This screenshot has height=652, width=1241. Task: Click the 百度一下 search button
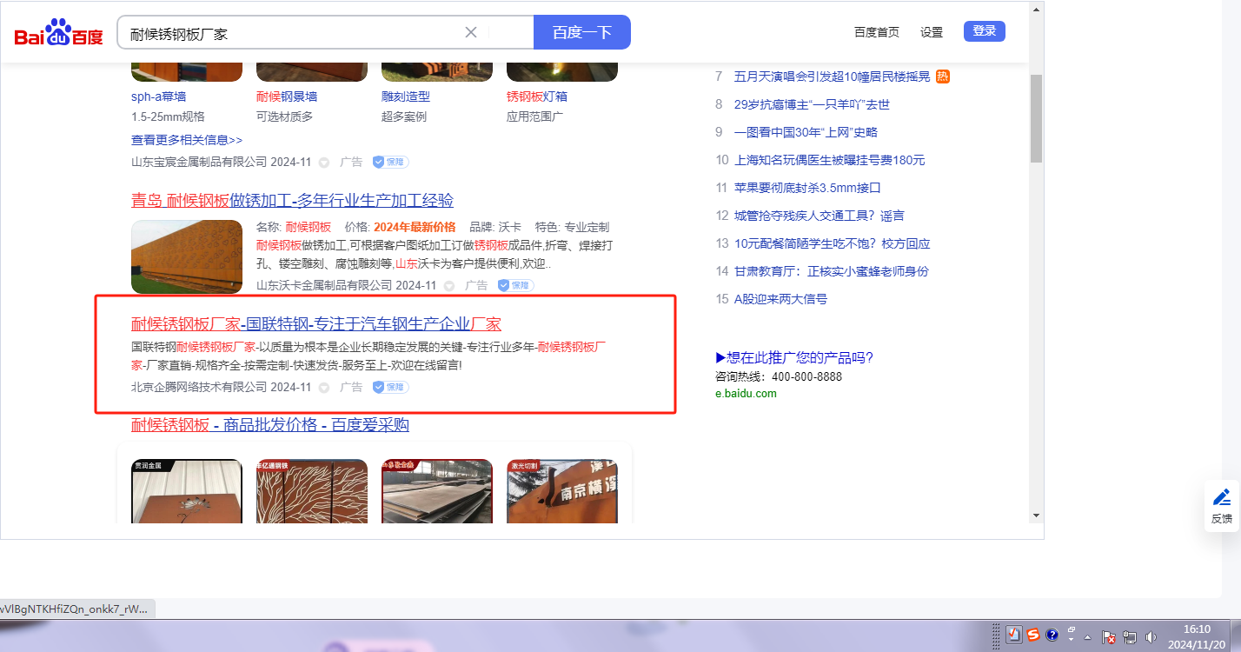coord(582,32)
